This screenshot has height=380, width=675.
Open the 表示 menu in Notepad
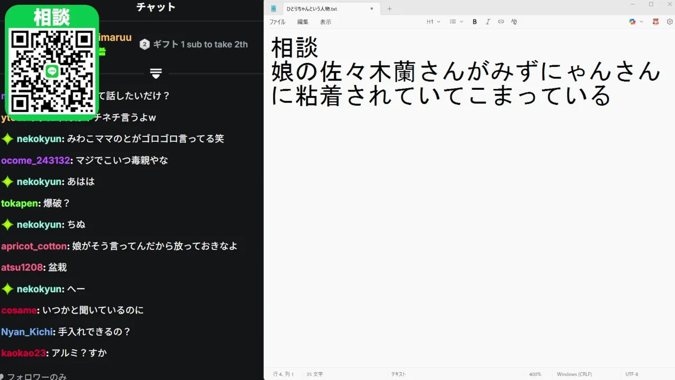(325, 22)
